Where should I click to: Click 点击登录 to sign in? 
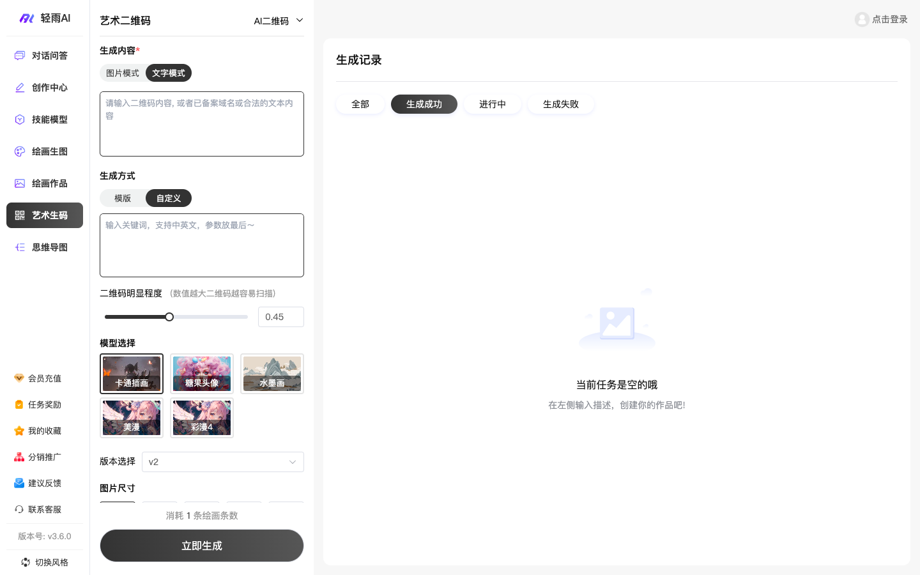pyautogui.click(x=881, y=19)
